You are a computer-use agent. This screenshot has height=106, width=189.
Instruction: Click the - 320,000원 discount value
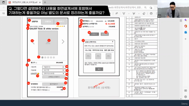(x=59, y=87)
